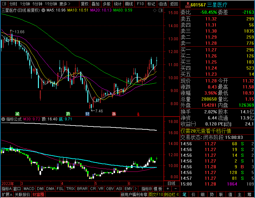Select the 联 linked tab
Screen dimensions: 255x198
[x=221, y=194]
